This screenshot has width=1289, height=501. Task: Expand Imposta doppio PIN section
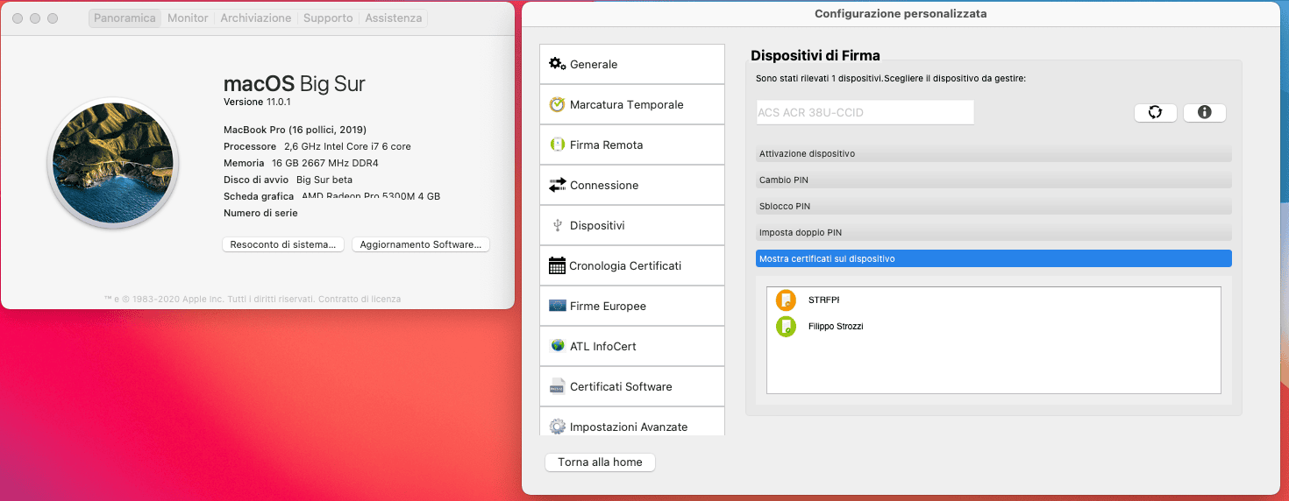coord(993,232)
